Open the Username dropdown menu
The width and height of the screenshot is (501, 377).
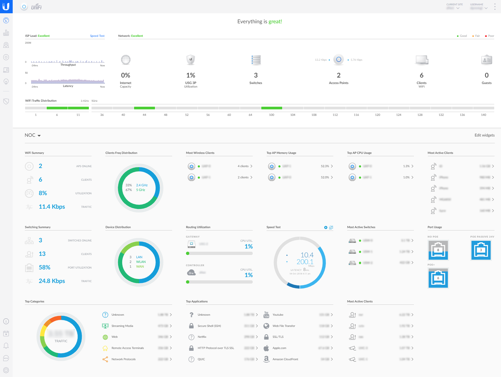[478, 7]
